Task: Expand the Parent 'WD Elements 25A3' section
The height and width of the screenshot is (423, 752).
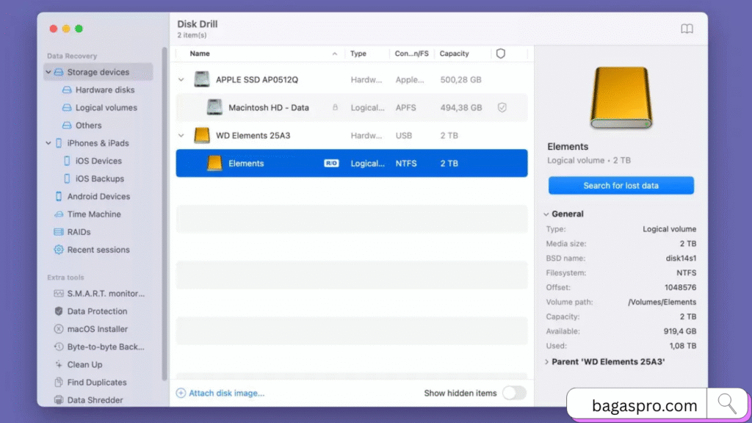Action: click(x=546, y=361)
